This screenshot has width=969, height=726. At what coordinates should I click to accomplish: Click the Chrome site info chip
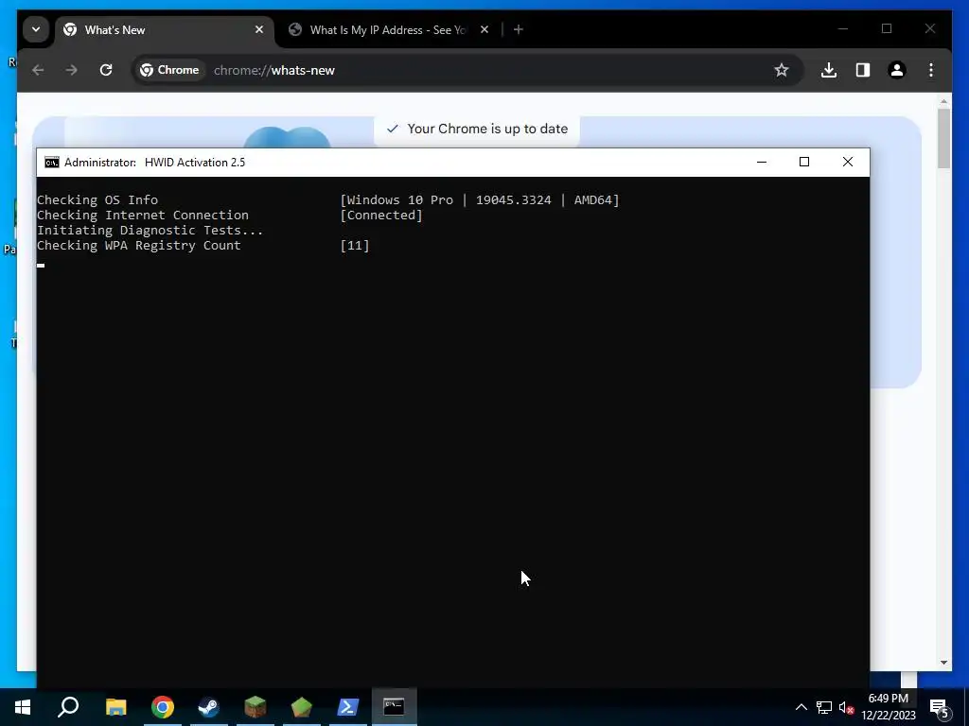click(x=169, y=70)
